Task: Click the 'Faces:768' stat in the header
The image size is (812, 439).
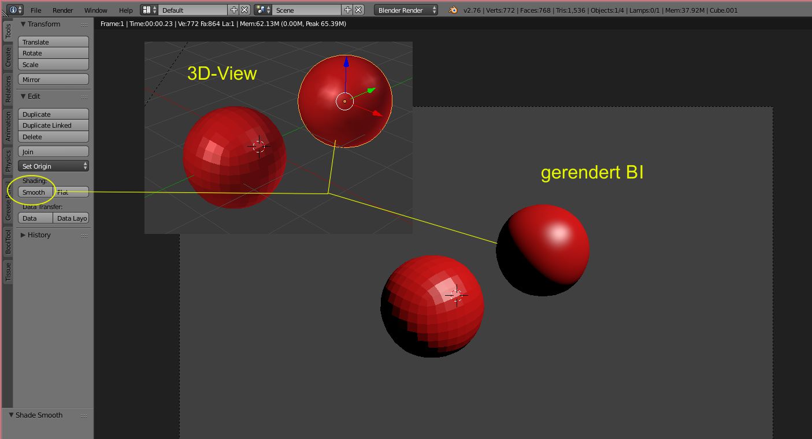Action: (x=535, y=10)
